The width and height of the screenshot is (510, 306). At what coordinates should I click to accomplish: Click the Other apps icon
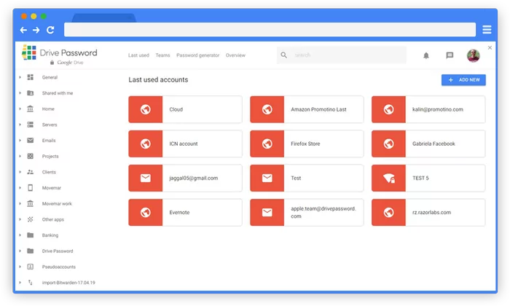coord(31,219)
